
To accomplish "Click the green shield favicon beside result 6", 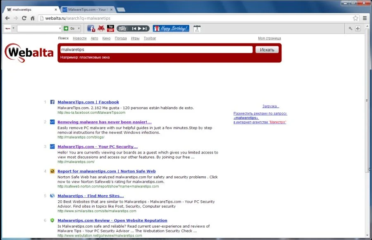I will (x=52, y=220).
